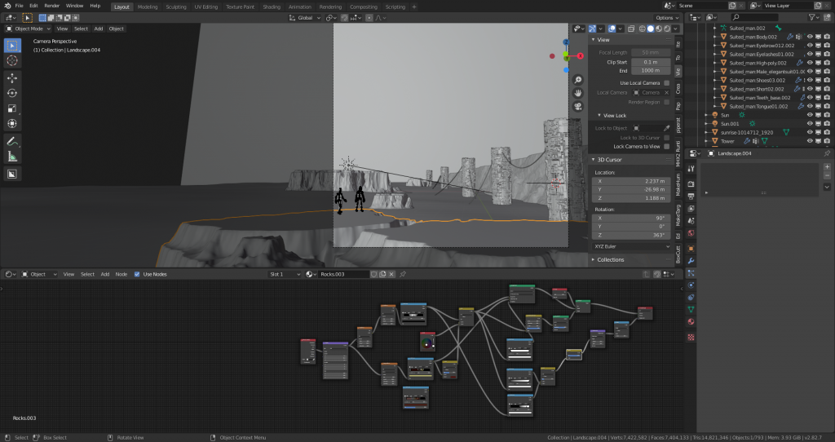Pick the Scale tool
The image size is (835, 442).
pyautogui.click(x=13, y=108)
